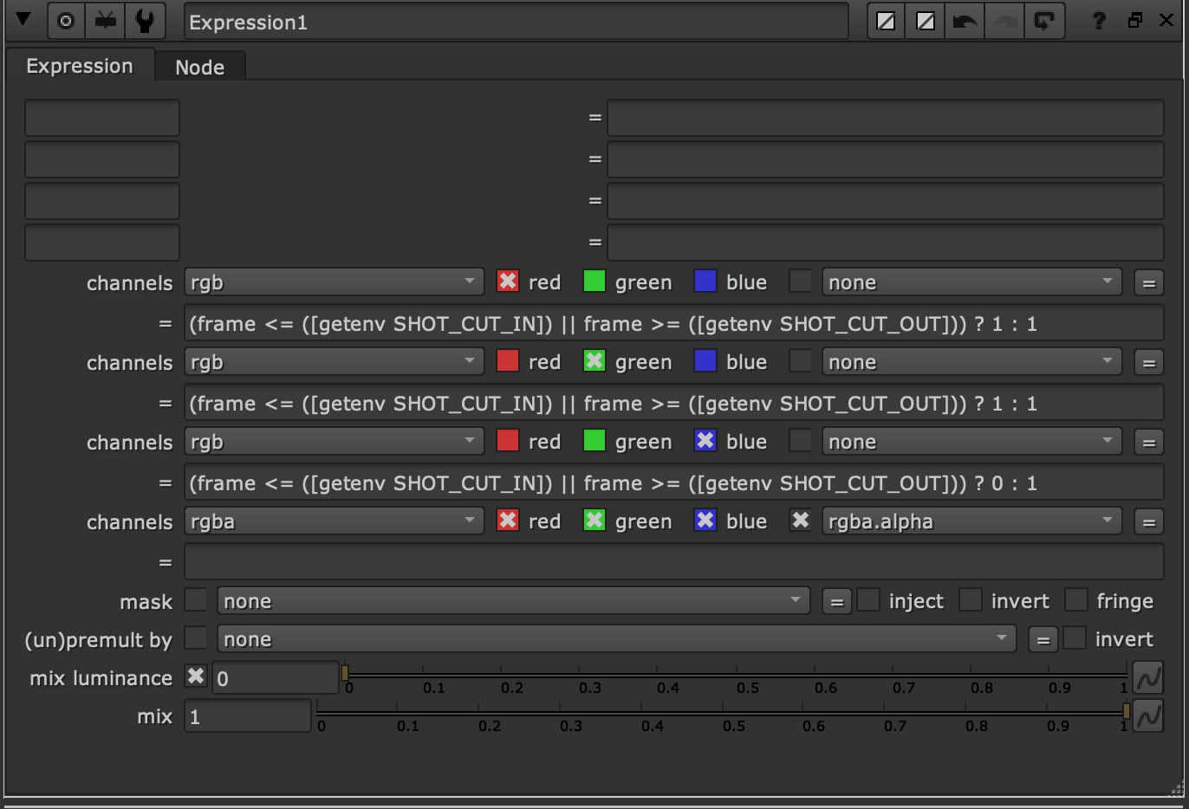1189x809 pixels.
Task: Uncheck the red channel in rgba row
Action: [508, 521]
